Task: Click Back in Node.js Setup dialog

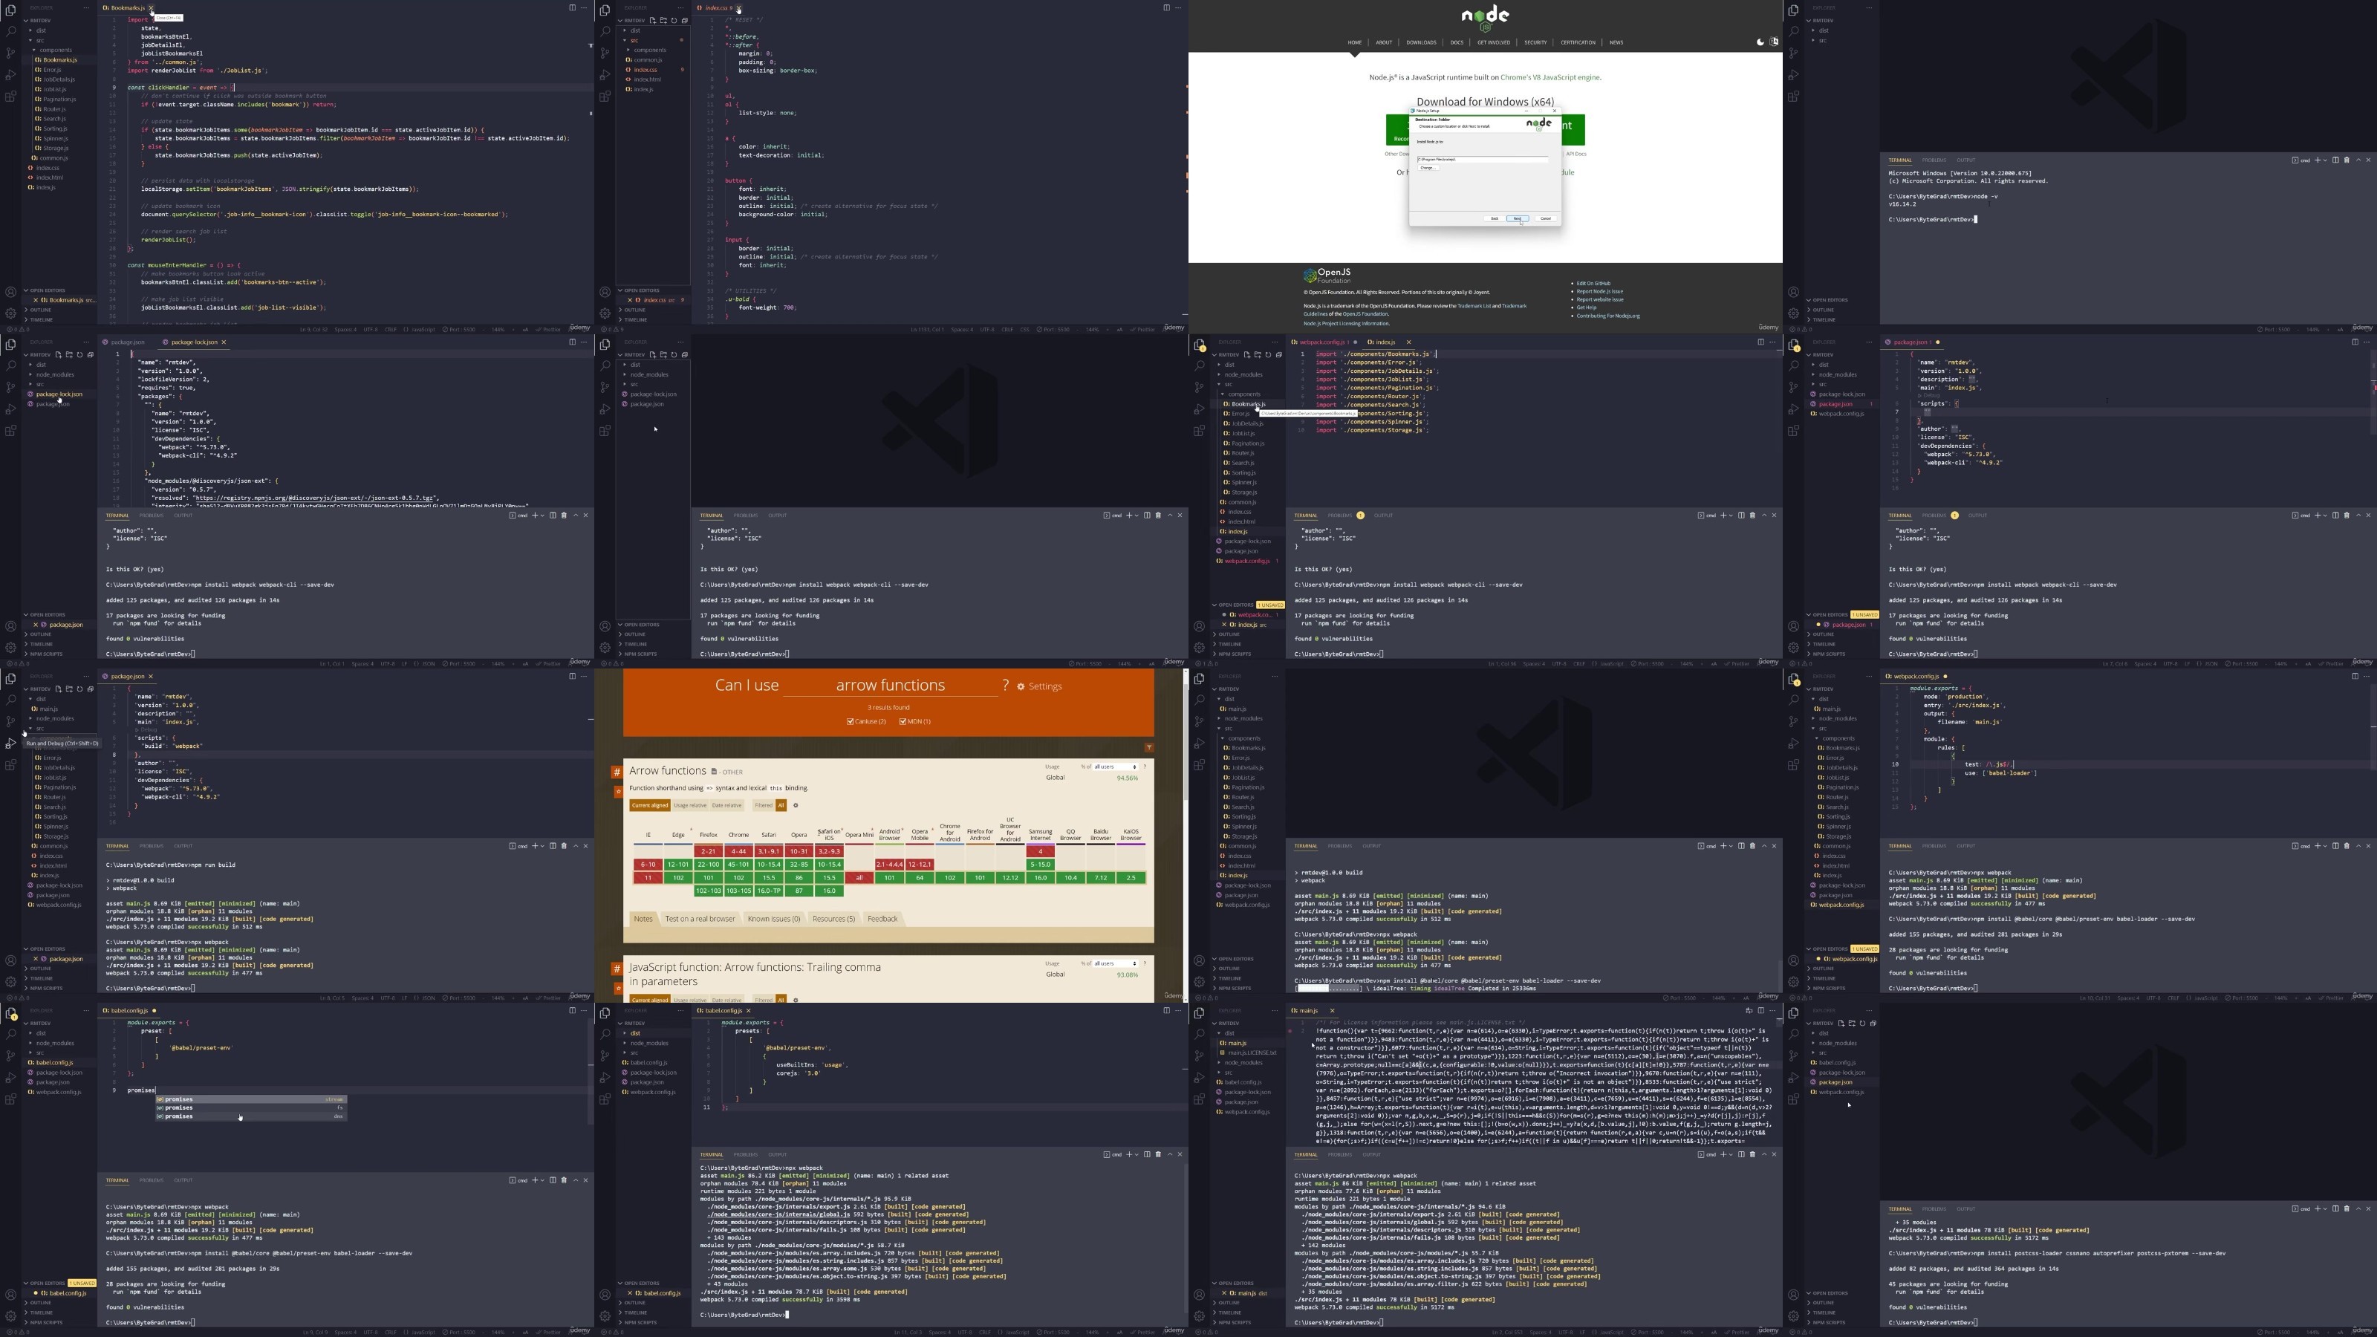Action: click(1494, 218)
